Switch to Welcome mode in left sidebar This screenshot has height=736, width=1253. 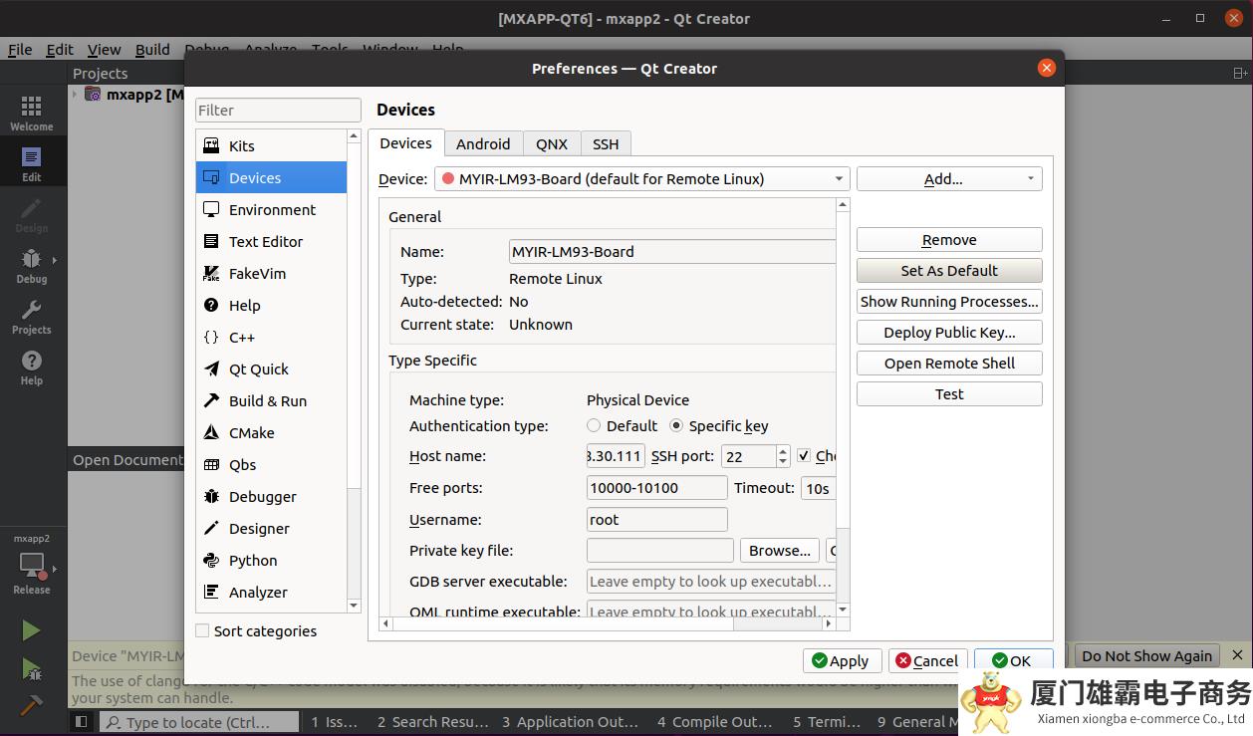pyautogui.click(x=32, y=113)
